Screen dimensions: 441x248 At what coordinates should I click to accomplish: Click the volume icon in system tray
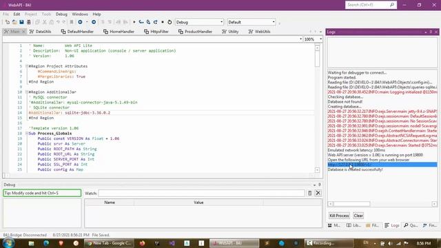pos(390,243)
